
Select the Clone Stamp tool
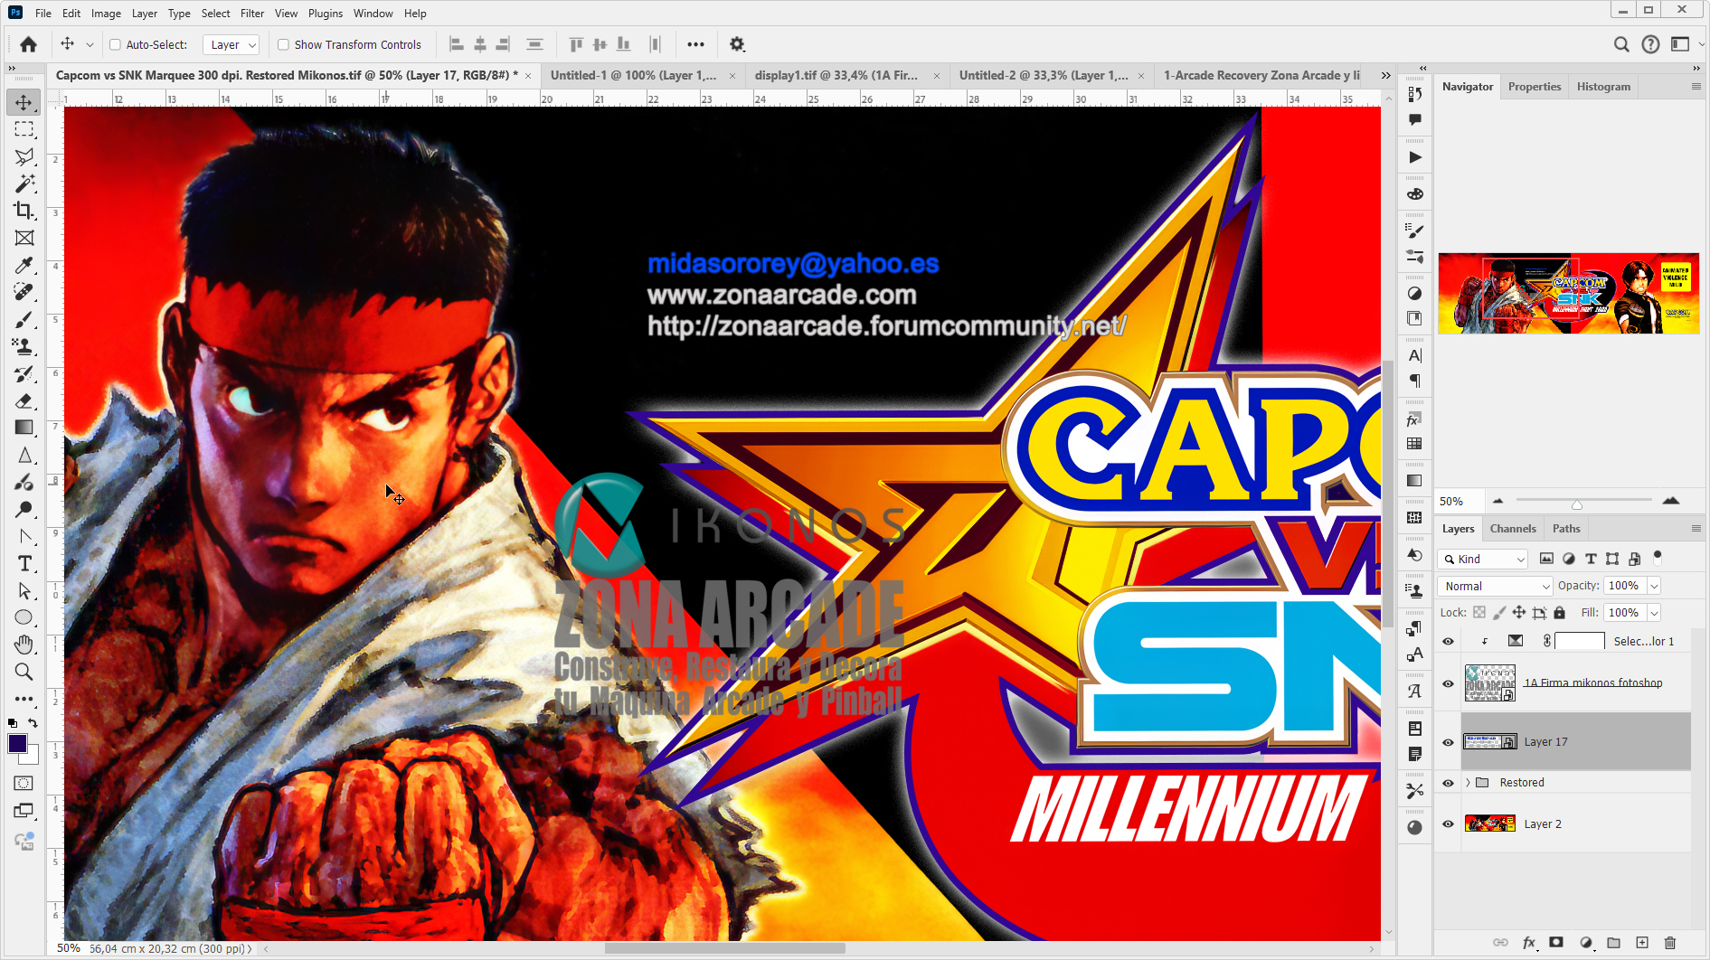24,346
